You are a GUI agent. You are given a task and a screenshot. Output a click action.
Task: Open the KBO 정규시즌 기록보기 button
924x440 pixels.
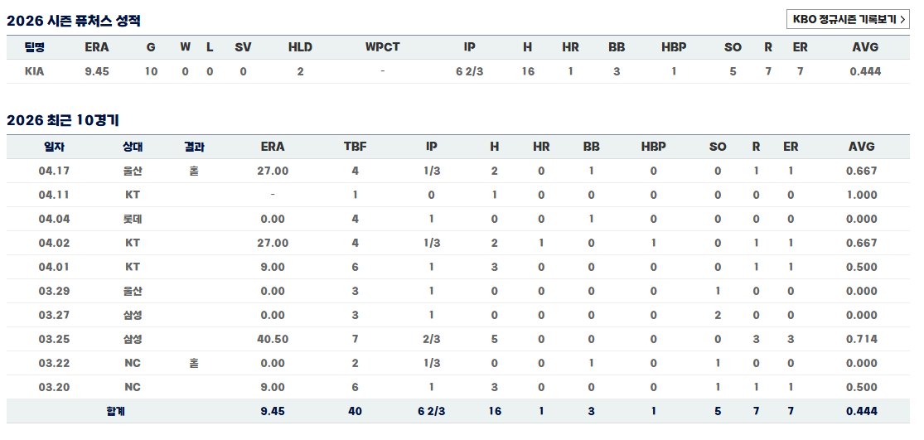pos(849,19)
